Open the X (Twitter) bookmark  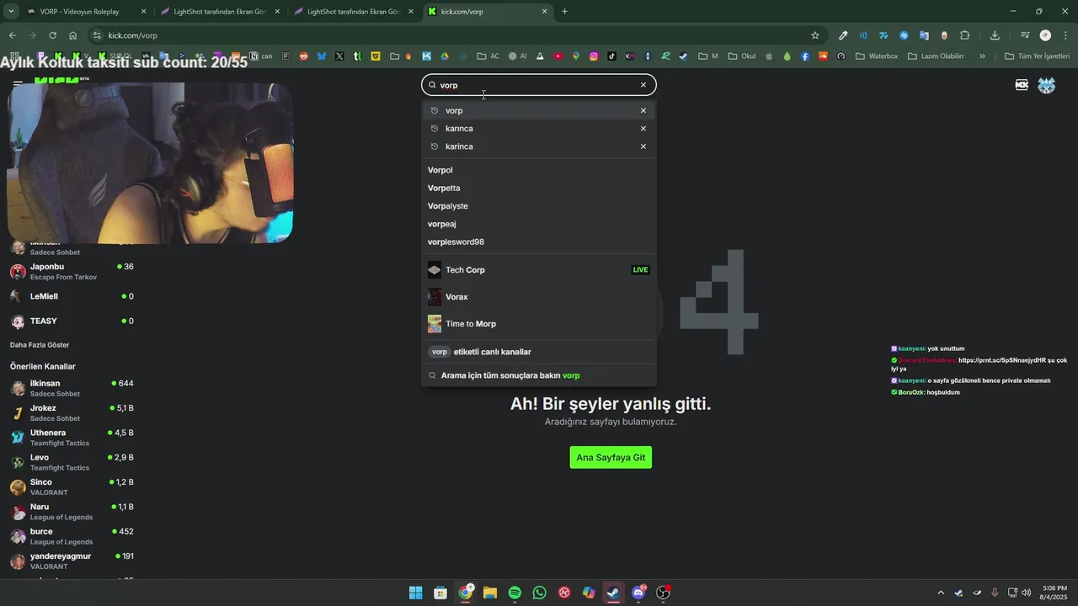click(x=339, y=56)
